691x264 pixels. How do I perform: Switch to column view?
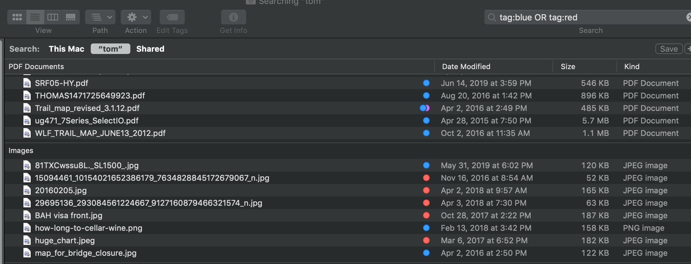[x=53, y=17]
